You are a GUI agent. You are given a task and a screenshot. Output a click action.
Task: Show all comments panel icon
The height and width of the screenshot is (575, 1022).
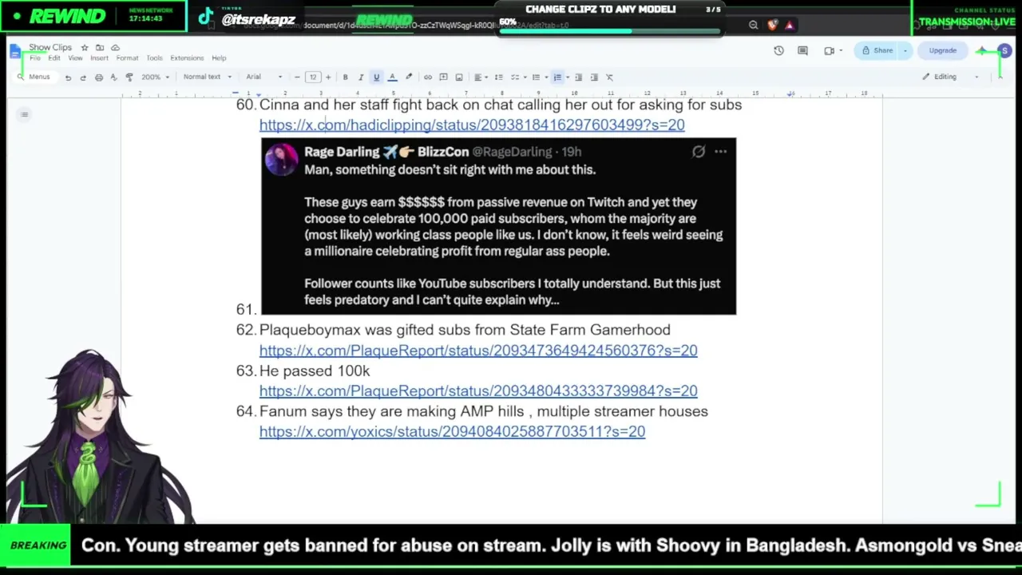(802, 51)
